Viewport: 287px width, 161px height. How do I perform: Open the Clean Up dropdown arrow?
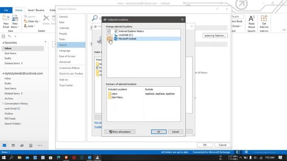39,21
